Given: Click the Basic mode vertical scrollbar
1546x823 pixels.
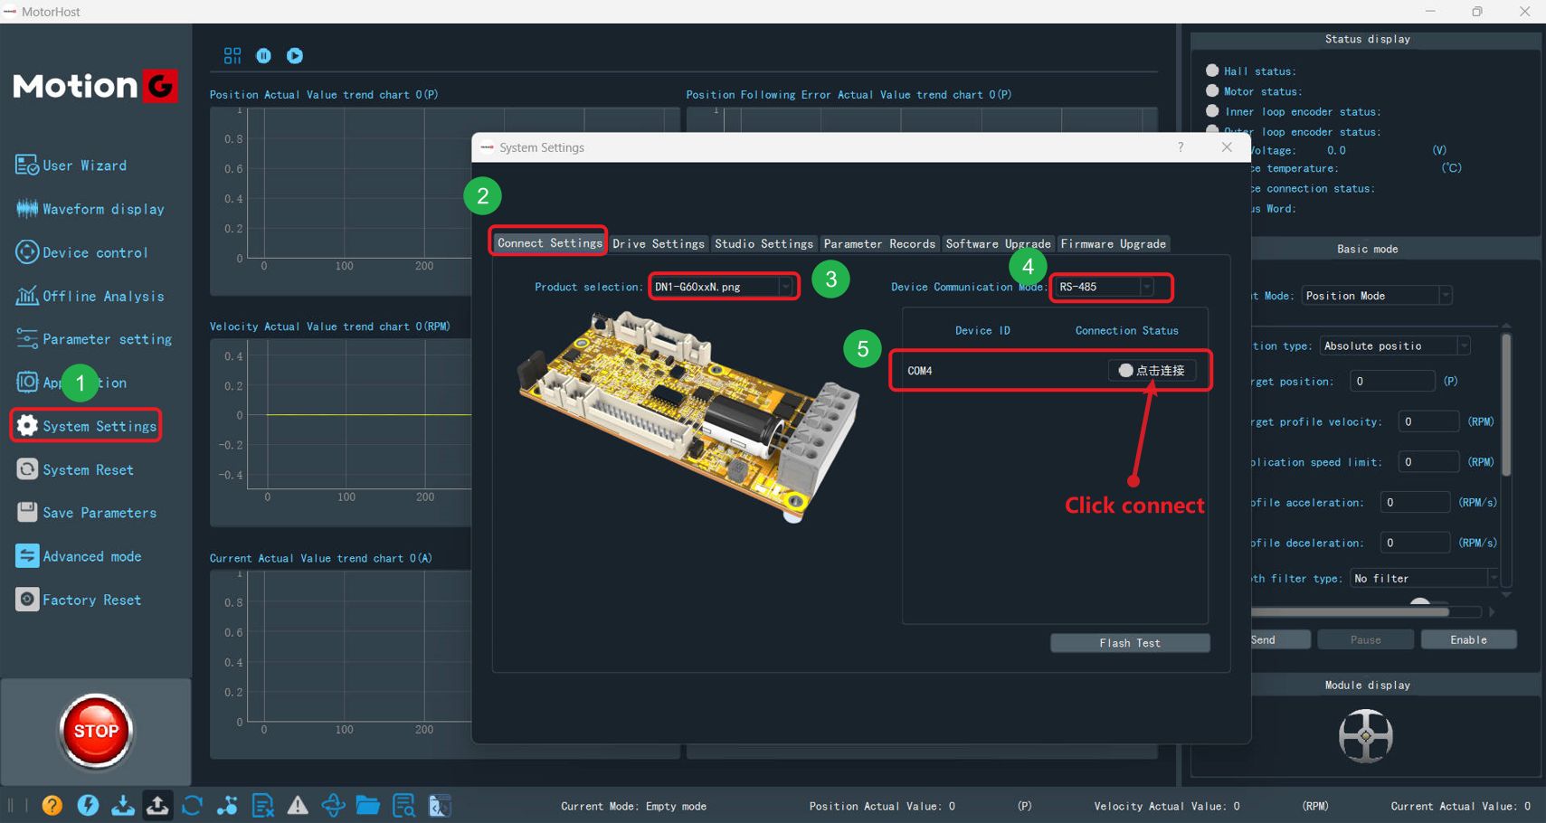Looking at the screenshot, I should [x=1506, y=405].
